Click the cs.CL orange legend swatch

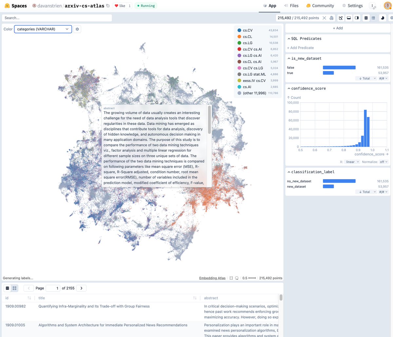pos(239,37)
